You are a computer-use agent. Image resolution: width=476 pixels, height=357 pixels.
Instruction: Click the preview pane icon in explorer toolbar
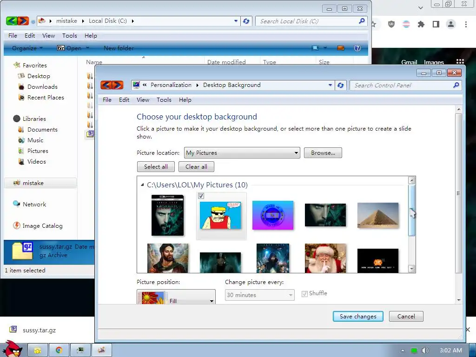(341, 48)
